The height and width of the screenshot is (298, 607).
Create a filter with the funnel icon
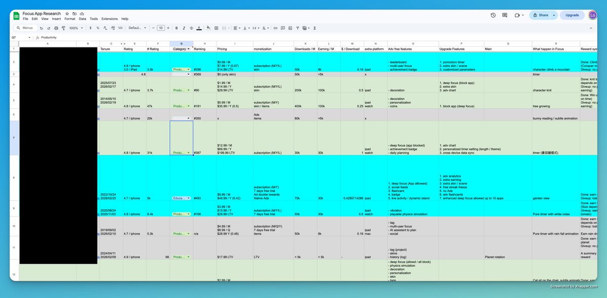[x=297, y=28]
